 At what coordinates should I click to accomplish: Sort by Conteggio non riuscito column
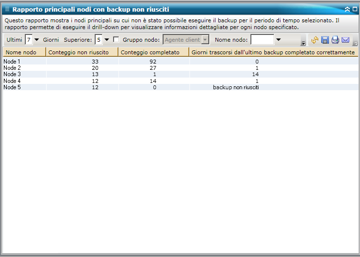pos(82,52)
